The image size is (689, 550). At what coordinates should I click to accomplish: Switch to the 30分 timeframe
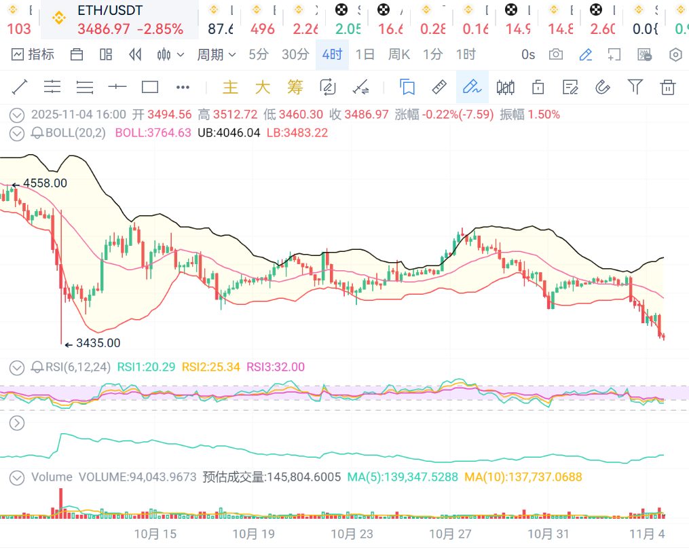(295, 54)
